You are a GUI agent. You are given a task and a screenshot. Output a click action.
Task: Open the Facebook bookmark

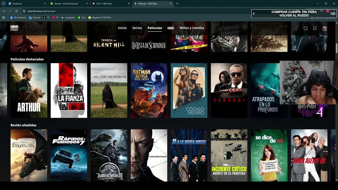[x=18, y=18]
